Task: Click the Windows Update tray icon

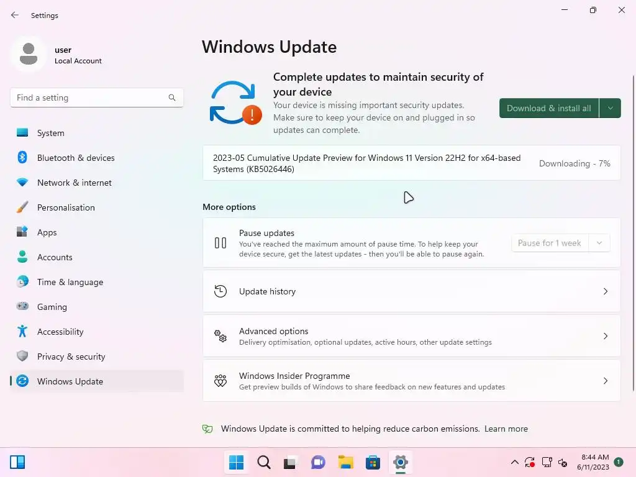Action: [x=530, y=462]
